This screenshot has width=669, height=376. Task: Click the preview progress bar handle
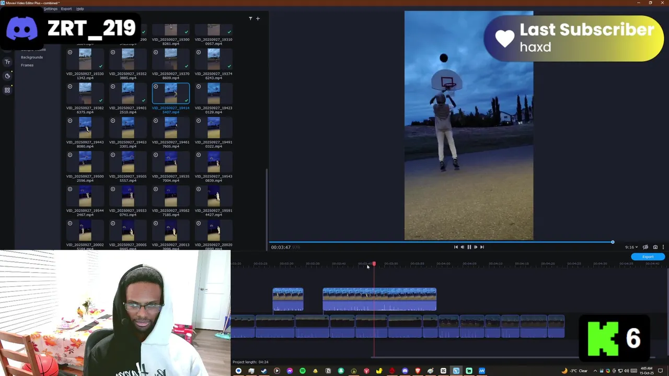pyautogui.click(x=613, y=242)
